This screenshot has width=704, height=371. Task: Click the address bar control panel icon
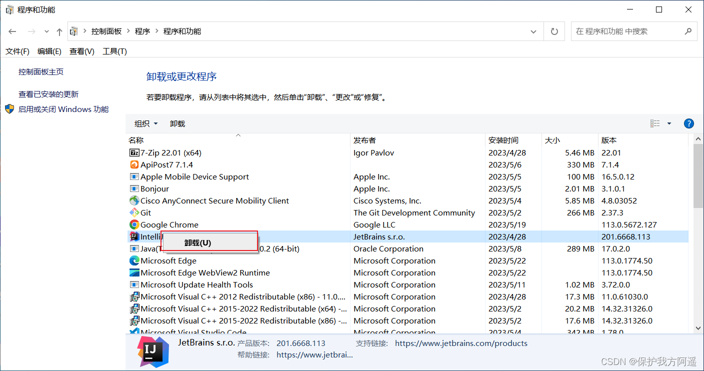74,31
